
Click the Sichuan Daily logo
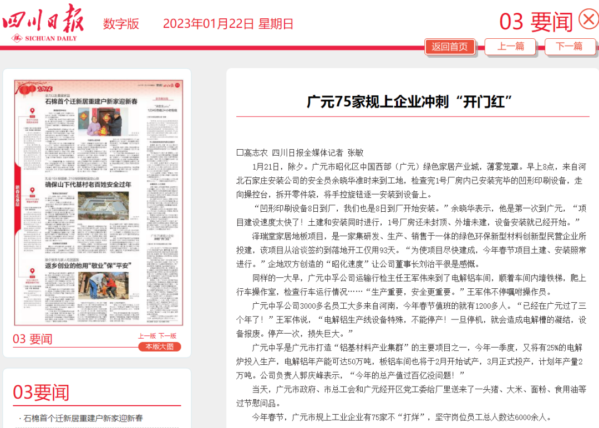pos(43,23)
